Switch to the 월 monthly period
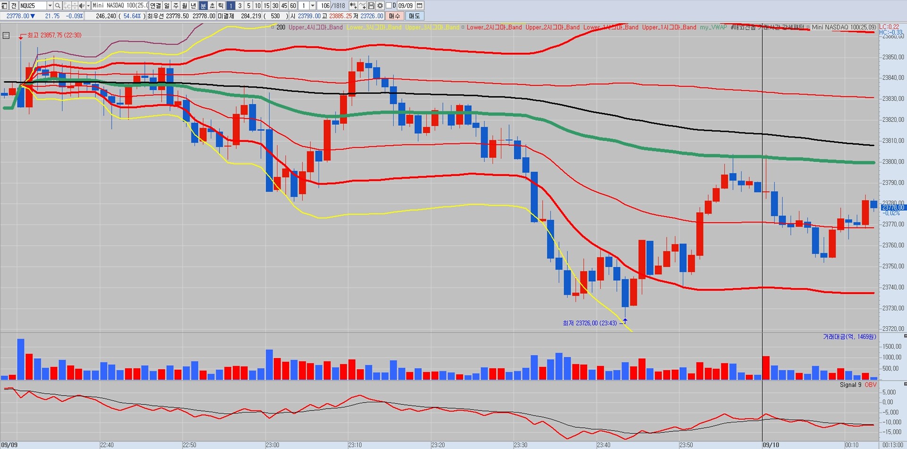 coord(185,6)
